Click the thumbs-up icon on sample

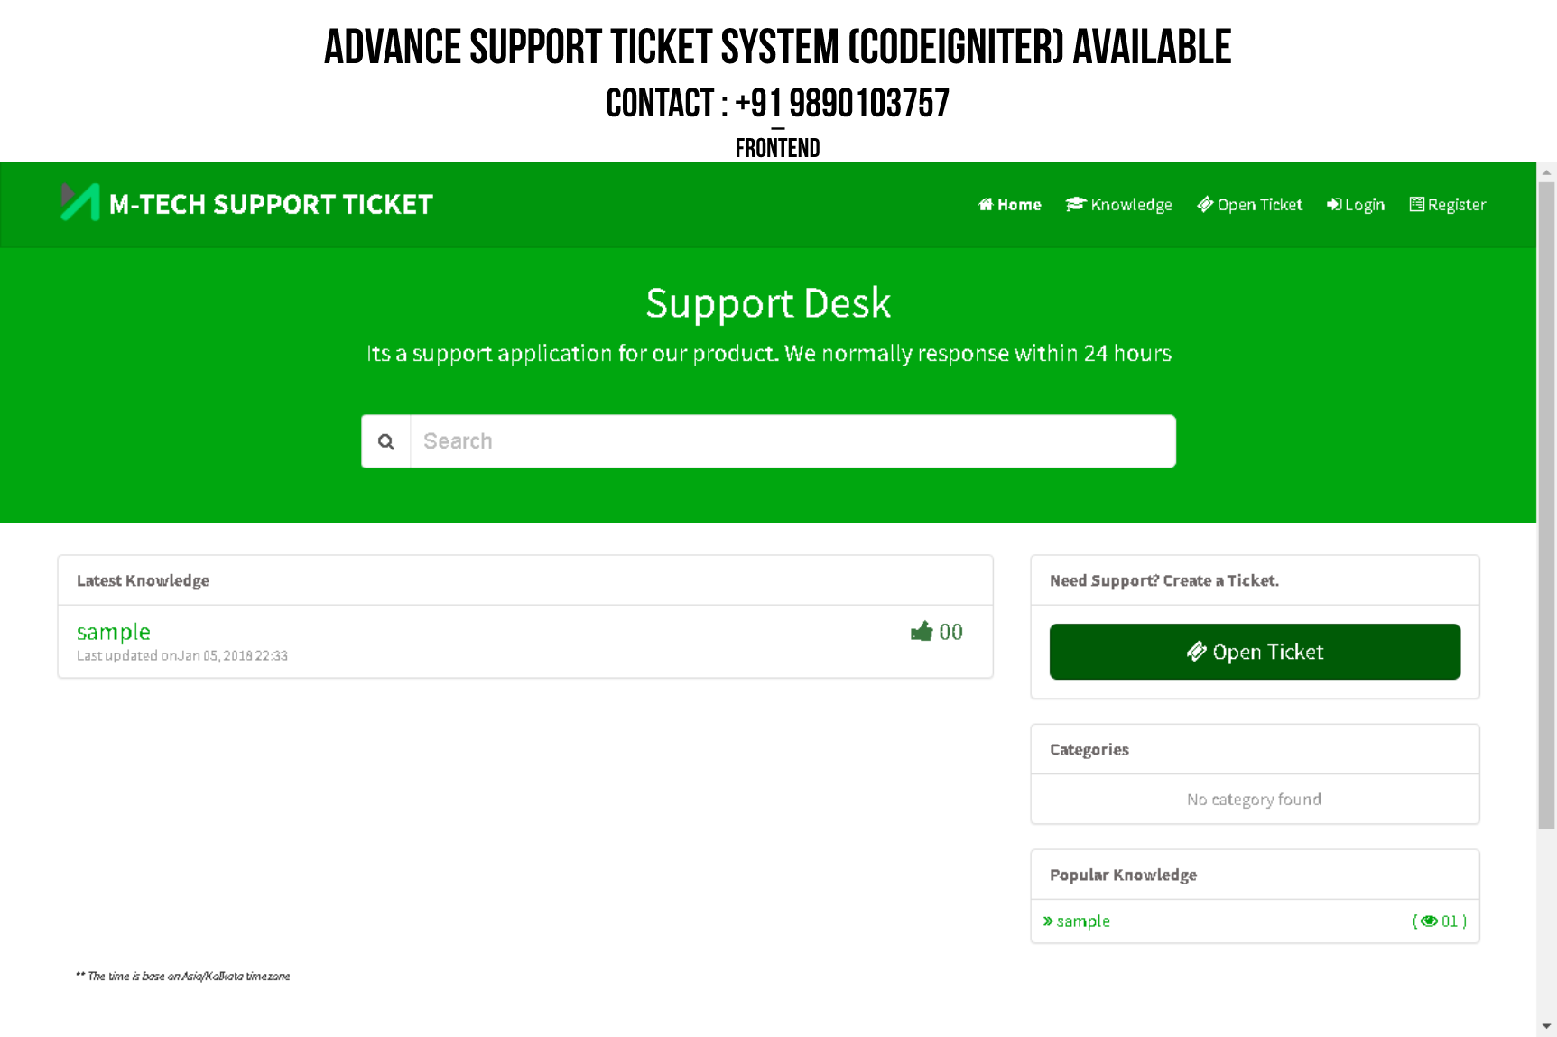921,632
